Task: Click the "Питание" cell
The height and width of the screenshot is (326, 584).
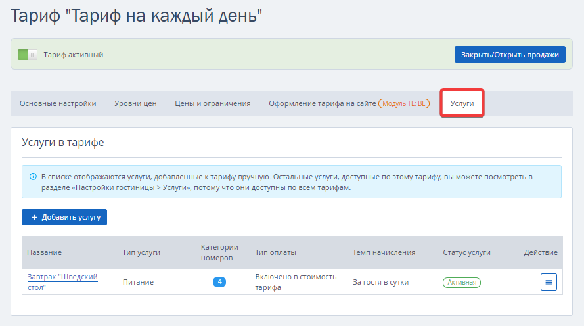Action: pyautogui.click(x=138, y=282)
